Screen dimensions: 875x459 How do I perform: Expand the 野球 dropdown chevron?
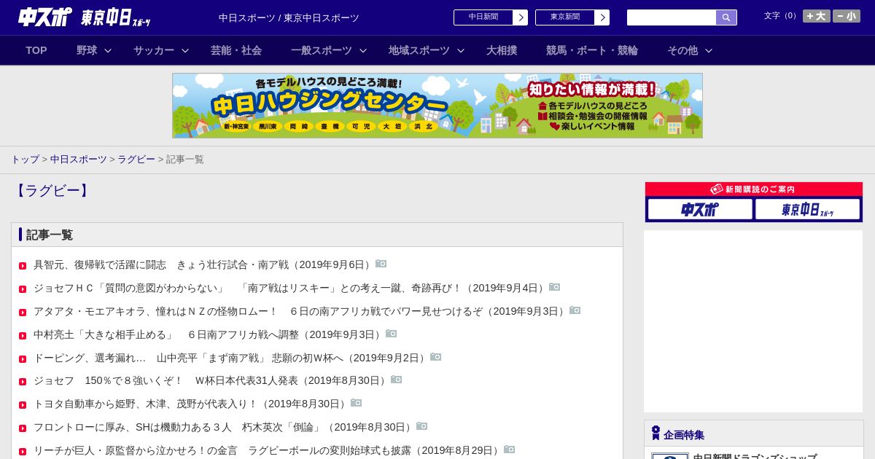[108, 50]
